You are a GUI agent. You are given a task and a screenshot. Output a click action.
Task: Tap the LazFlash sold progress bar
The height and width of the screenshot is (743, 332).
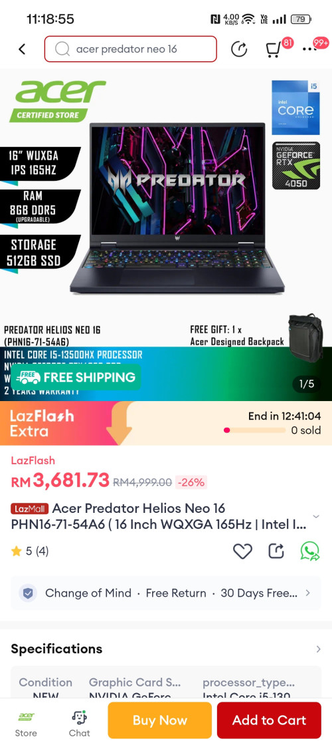tap(254, 430)
